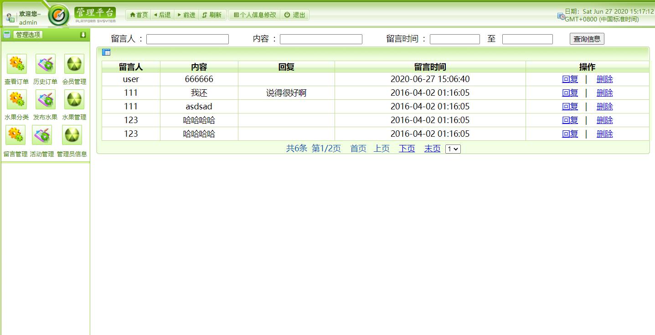
Task: Click the 后退 toolbar button
Action: pyautogui.click(x=162, y=15)
